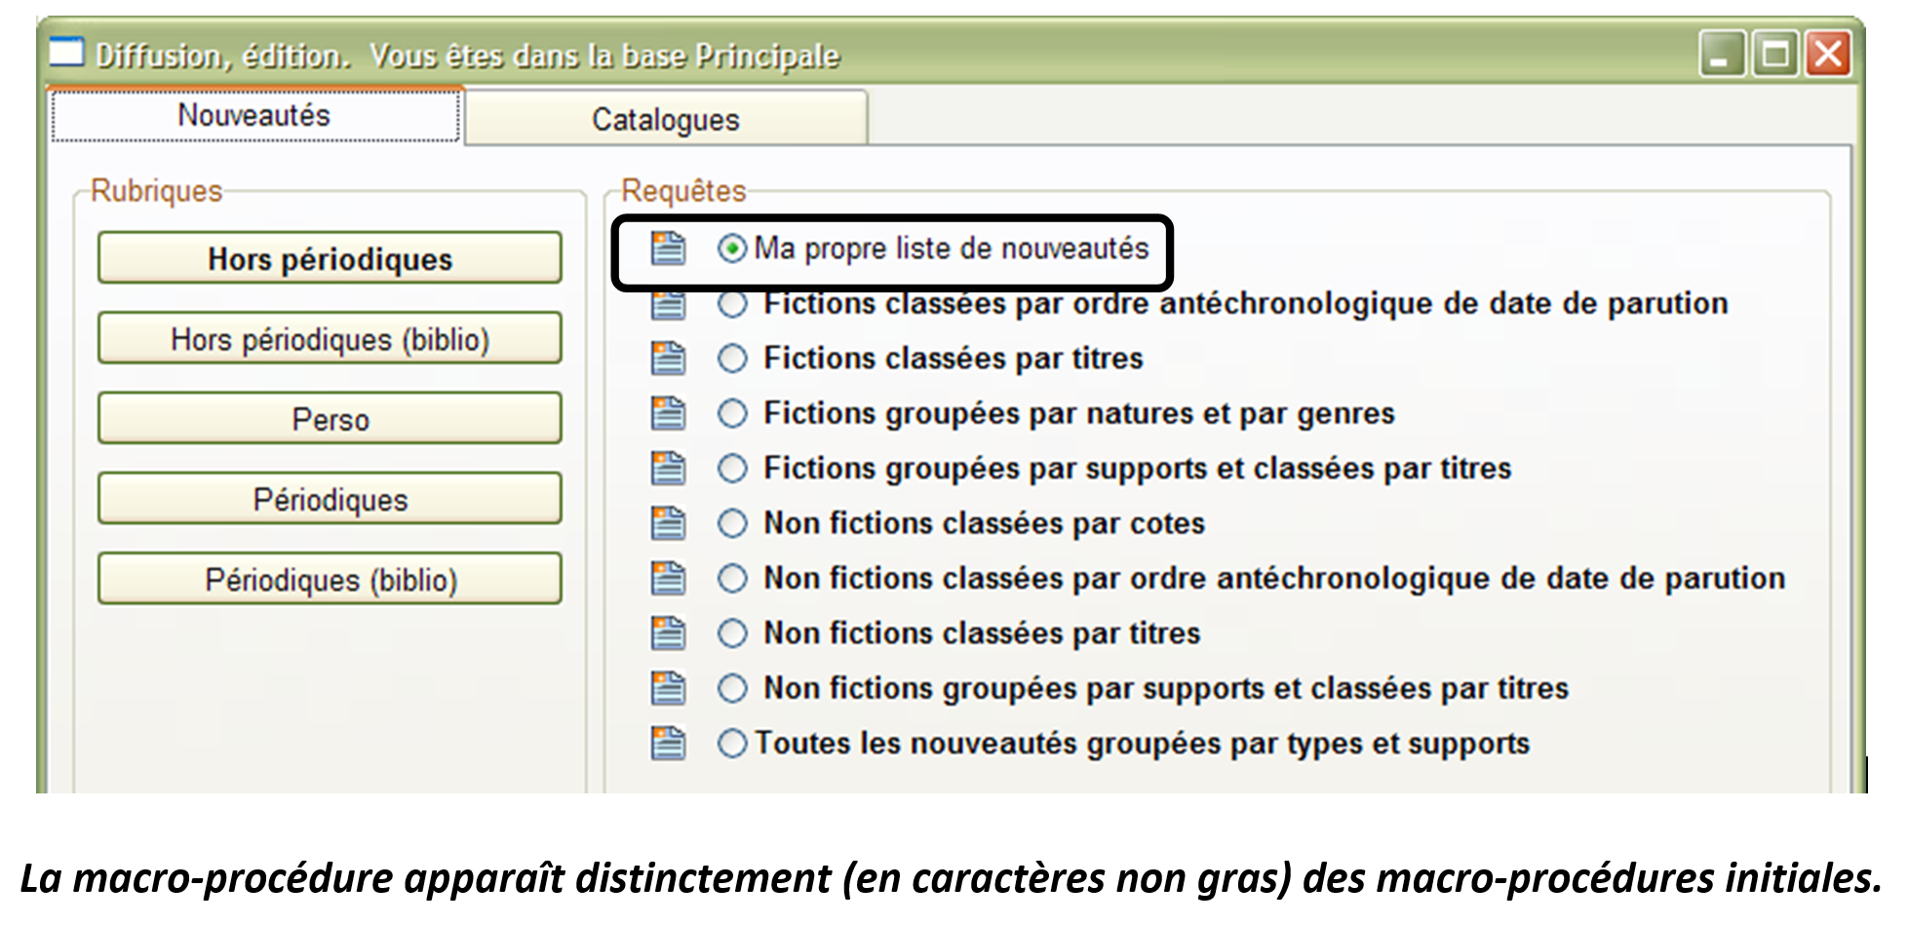
Task: Click the Perso rubrique button
Action: 330,419
